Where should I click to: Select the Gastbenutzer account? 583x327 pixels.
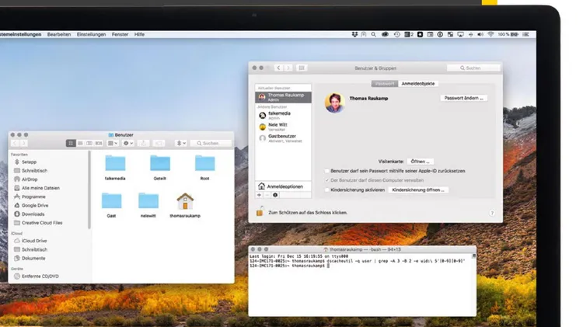point(283,138)
